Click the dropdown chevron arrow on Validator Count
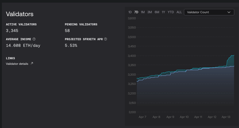Image resolution: width=239 pixels, height=128 pixels. pyautogui.click(x=229, y=12)
